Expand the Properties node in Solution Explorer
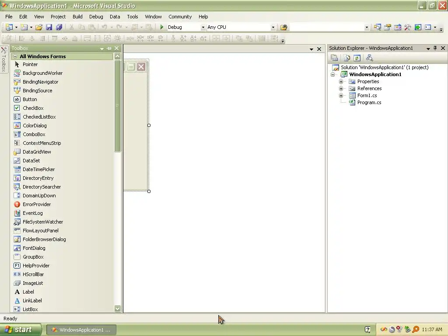This screenshot has width=448, height=336. (x=341, y=81)
